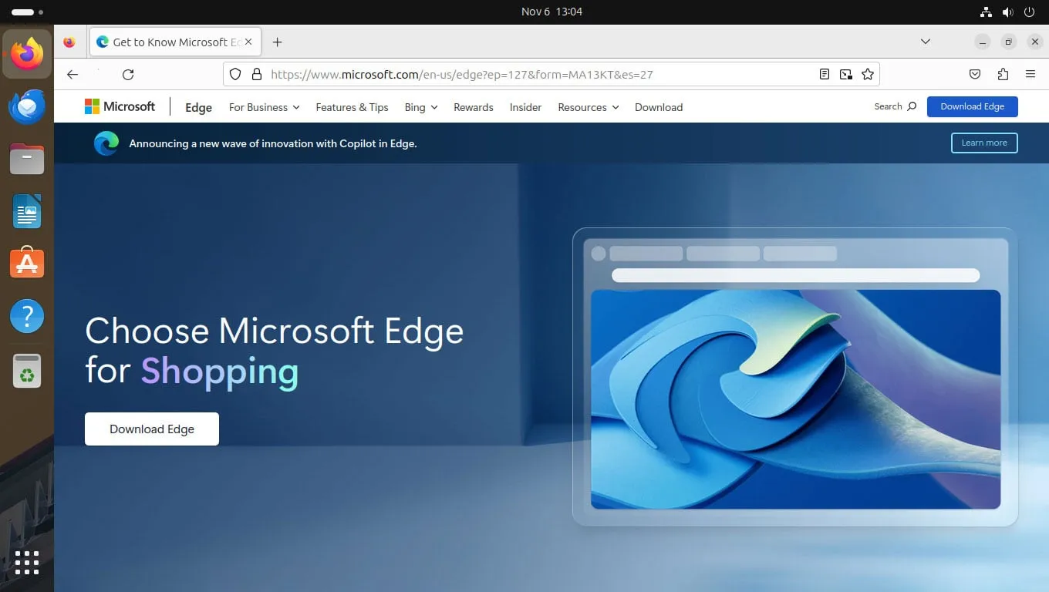The width and height of the screenshot is (1049, 592).
Task: Expand the Resources dropdown
Action: 587,108
